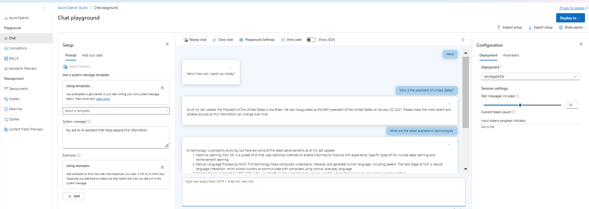This screenshot has width=589, height=209.
Task: Collapse the left navigation sidebar
Action: point(44,8)
